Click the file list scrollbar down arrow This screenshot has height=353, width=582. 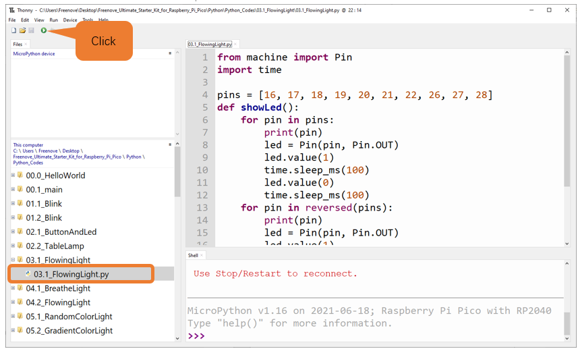tap(177, 339)
